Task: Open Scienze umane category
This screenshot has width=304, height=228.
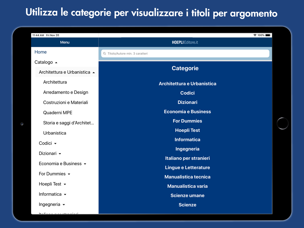Action: 188,195
